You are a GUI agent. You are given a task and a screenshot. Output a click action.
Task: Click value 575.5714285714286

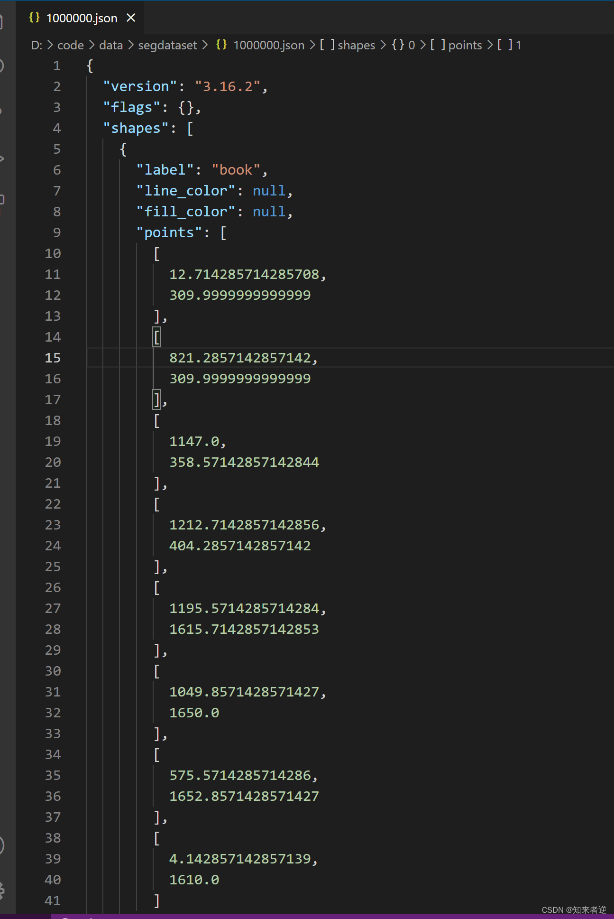240,775
